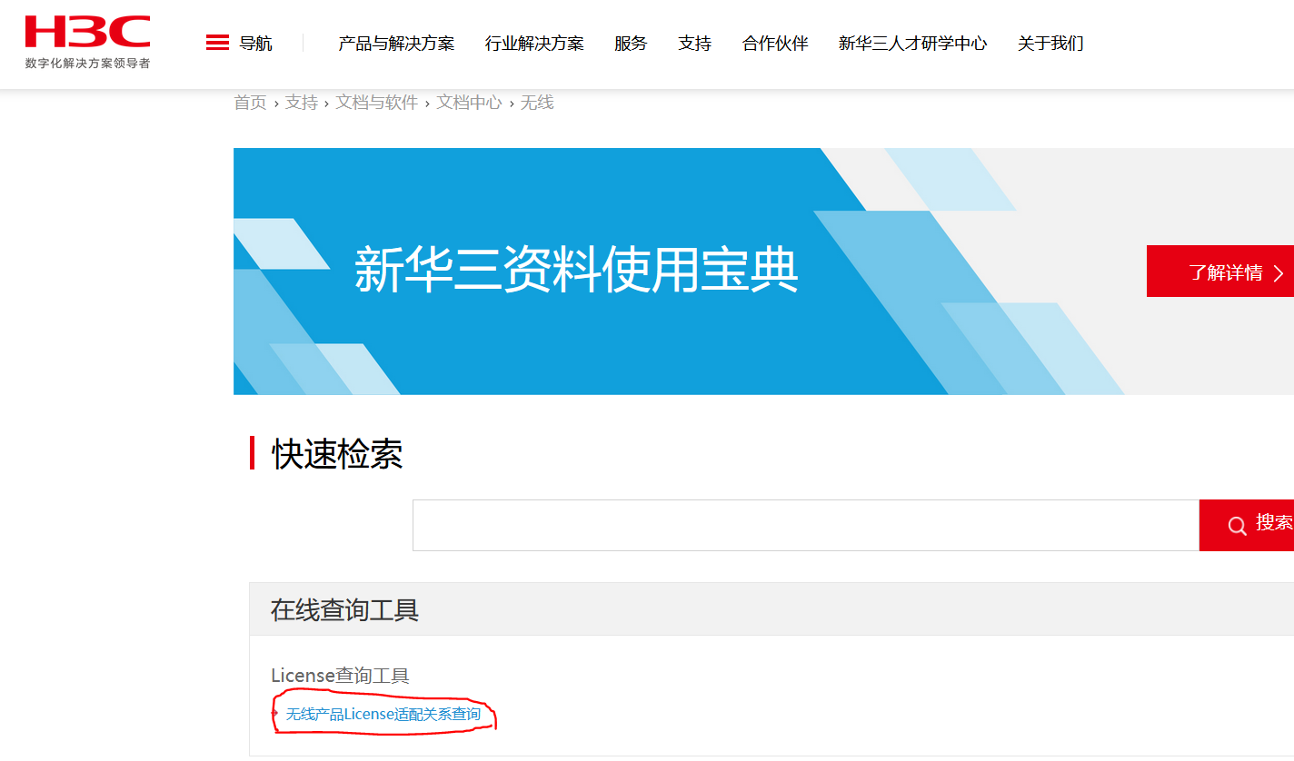This screenshot has height=761, width=1294.
Task: Go to 首页 in the breadcrumb
Action: pos(250,103)
